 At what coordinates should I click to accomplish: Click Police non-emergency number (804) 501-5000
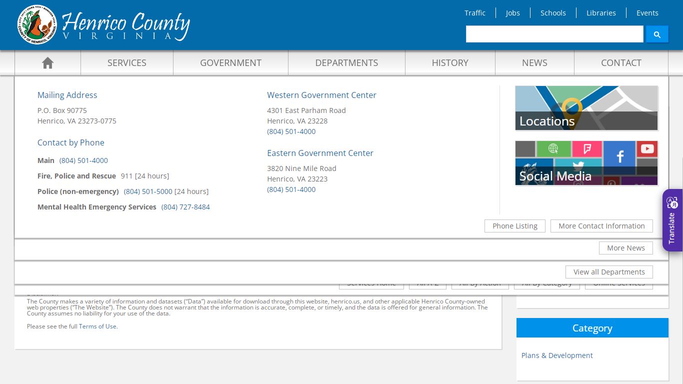pyautogui.click(x=148, y=191)
